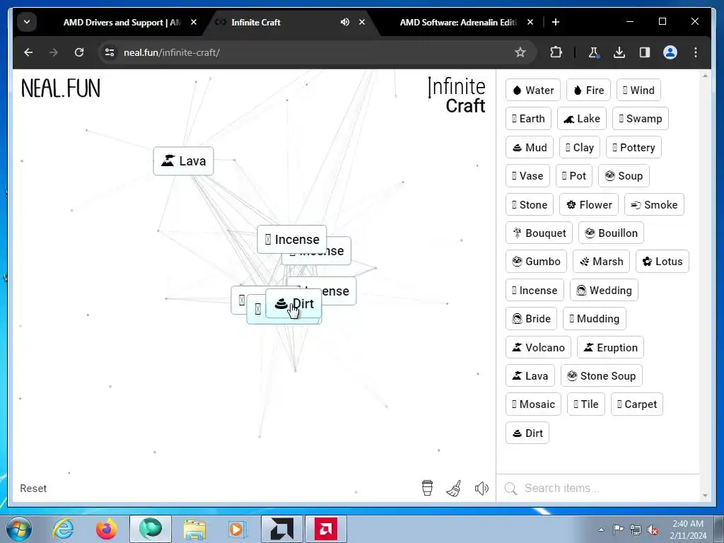Open the Windows Start menu
724x543 pixels.
click(x=19, y=529)
